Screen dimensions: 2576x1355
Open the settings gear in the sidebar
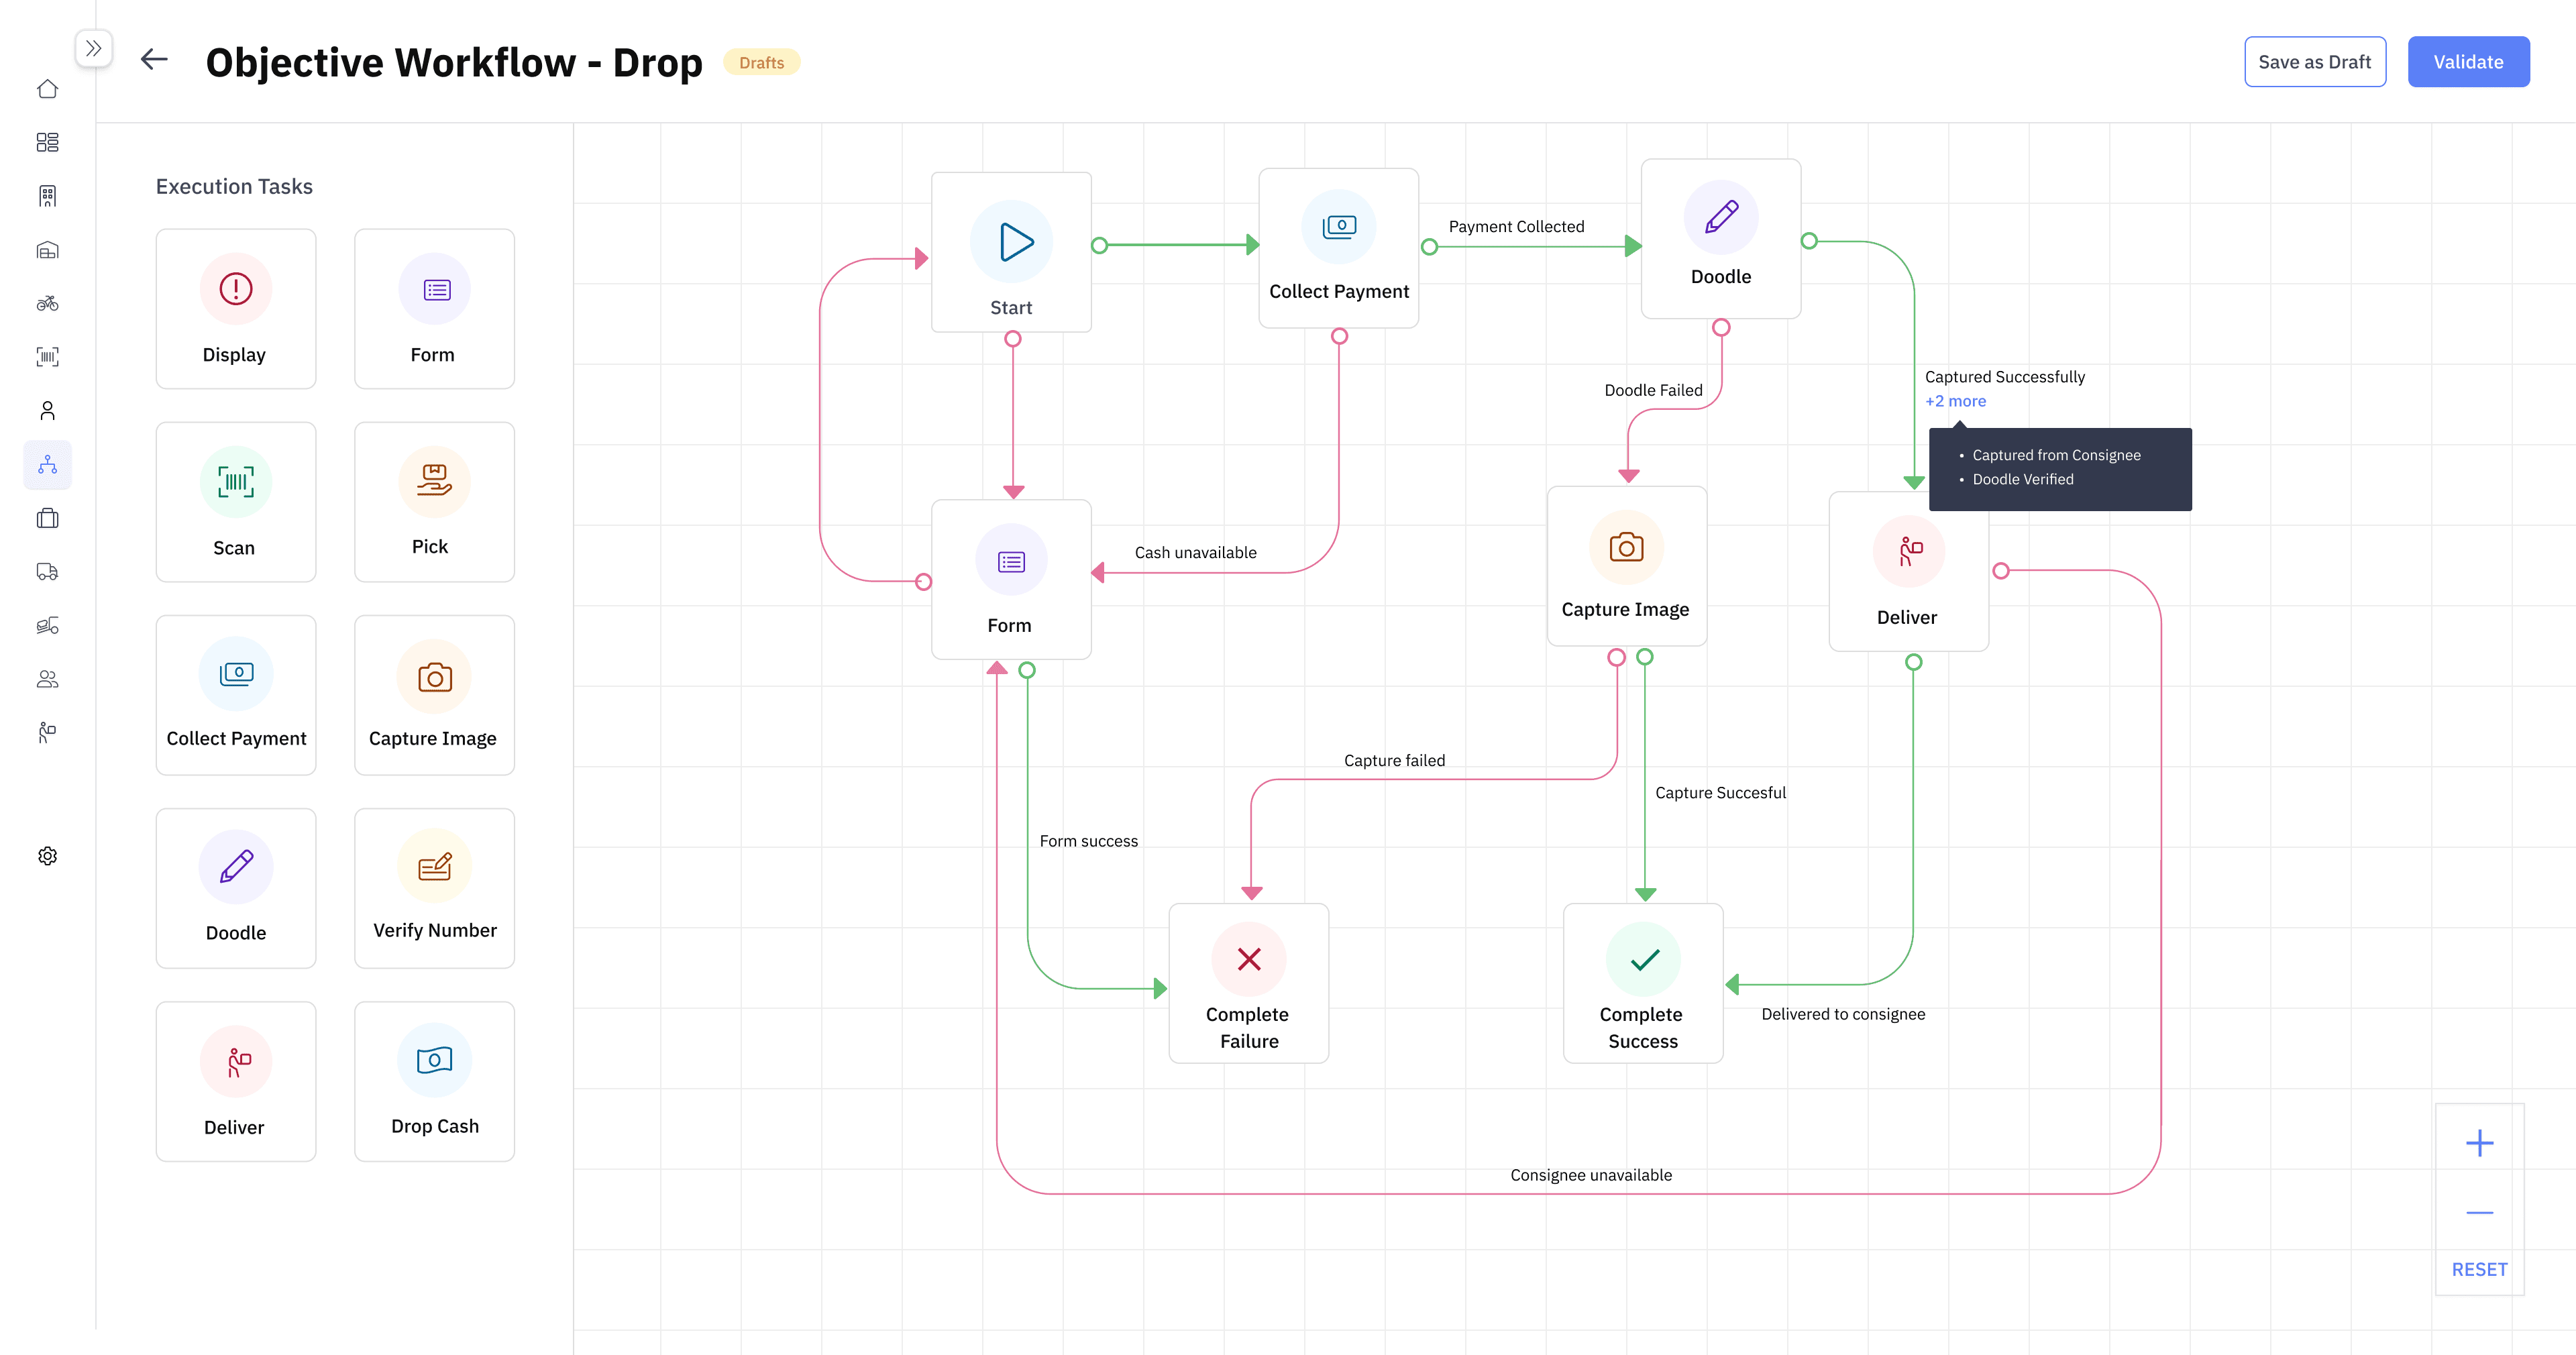tap(47, 856)
